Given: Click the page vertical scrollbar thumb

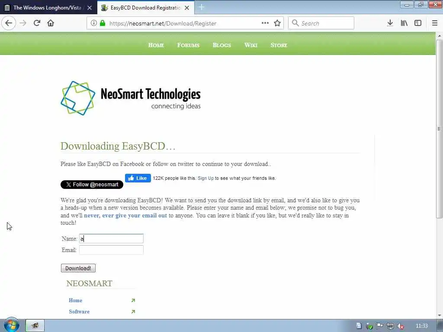Looking at the screenshot, I should [439, 129].
